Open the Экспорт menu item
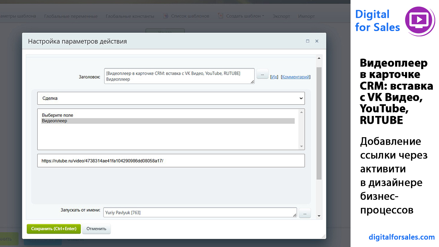This screenshot has height=247, width=439. click(281, 16)
